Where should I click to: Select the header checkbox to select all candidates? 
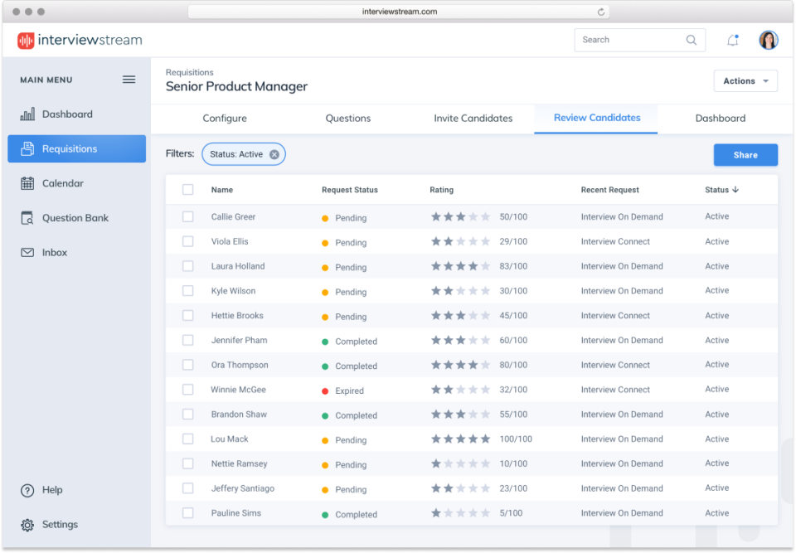pyautogui.click(x=187, y=189)
